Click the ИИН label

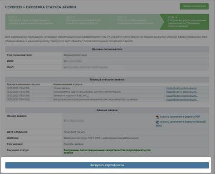[x=10, y=61]
